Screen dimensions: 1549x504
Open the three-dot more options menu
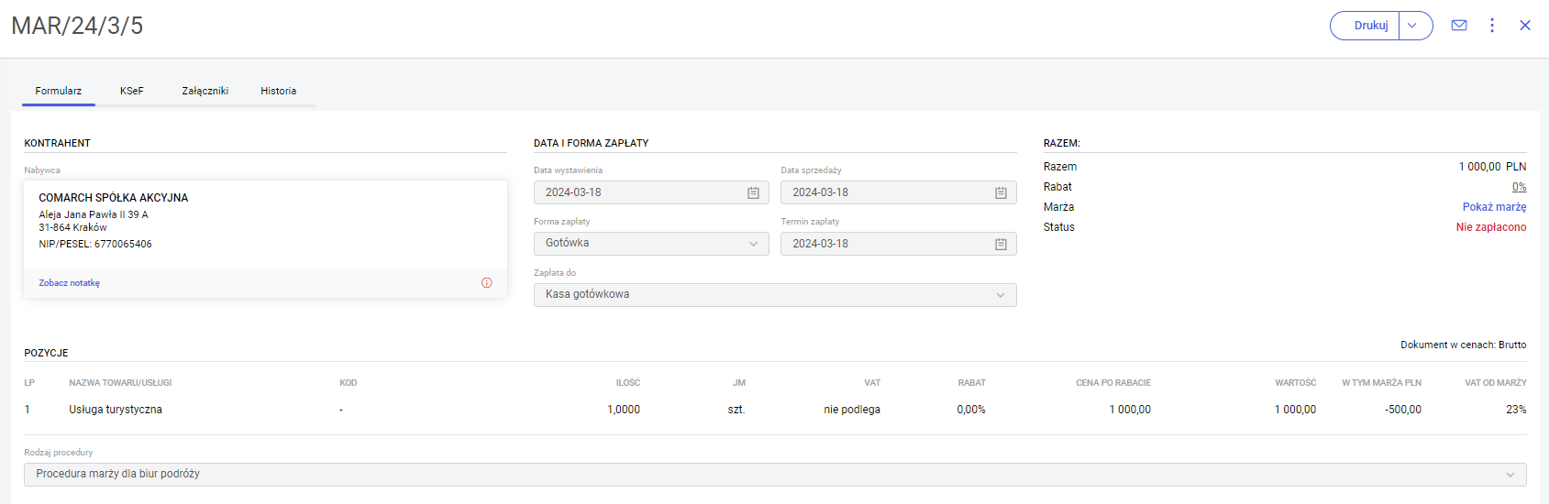[1492, 26]
